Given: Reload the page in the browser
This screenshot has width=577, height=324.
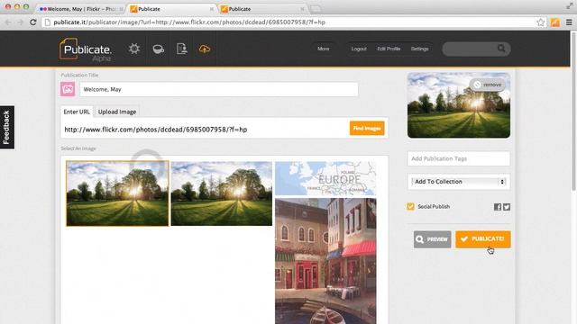Looking at the screenshot, I should (33, 22).
